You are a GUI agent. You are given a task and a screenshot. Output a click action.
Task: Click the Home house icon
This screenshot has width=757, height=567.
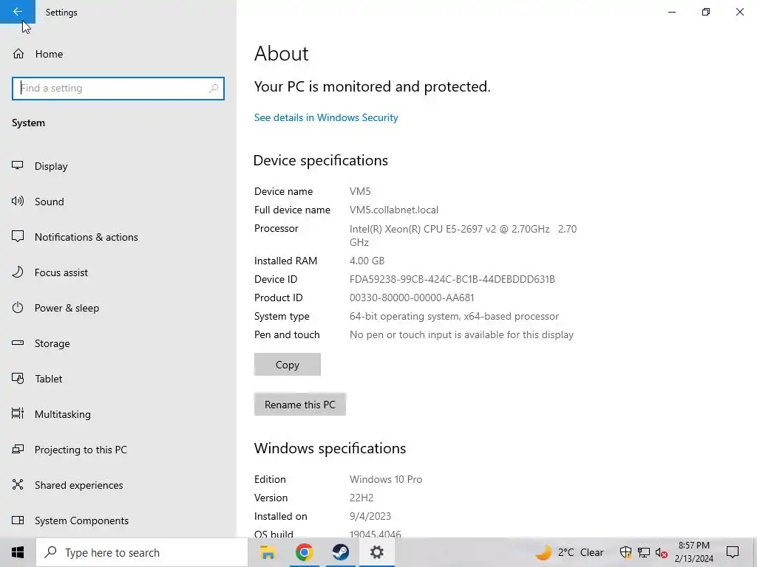(18, 54)
